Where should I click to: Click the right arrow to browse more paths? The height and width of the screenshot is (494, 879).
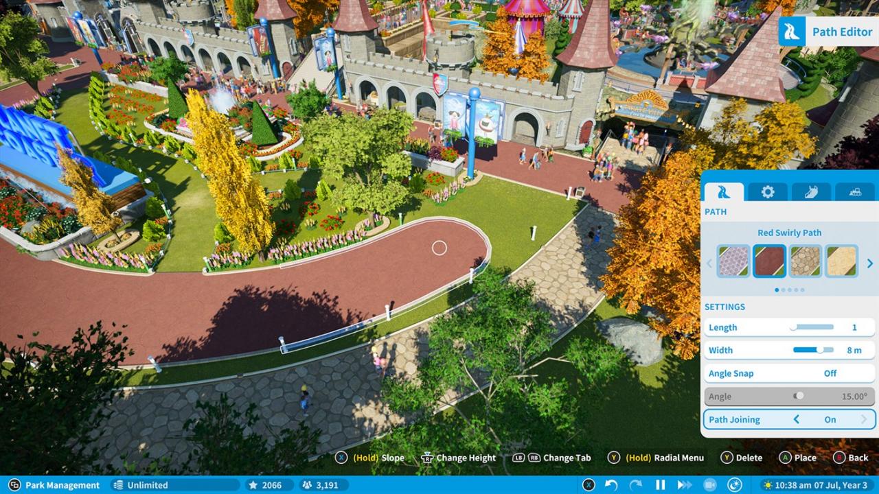[x=869, y=263]
